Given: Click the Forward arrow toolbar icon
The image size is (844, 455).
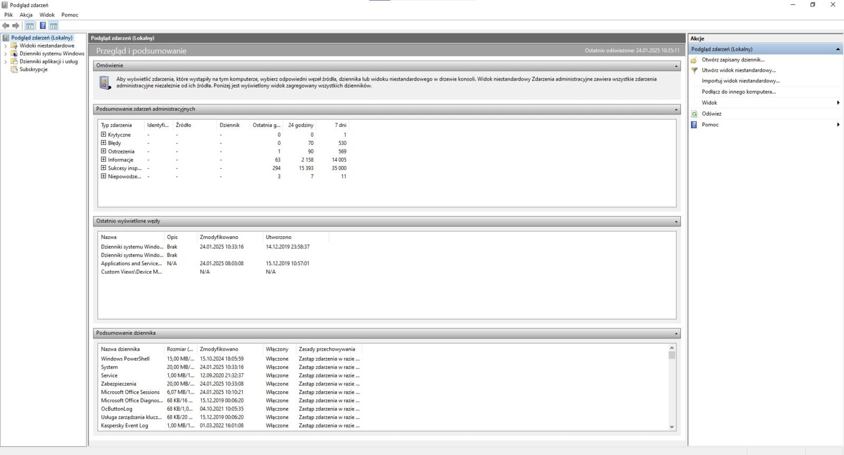Looking at the screenshot, I should (x=16, y=26).
